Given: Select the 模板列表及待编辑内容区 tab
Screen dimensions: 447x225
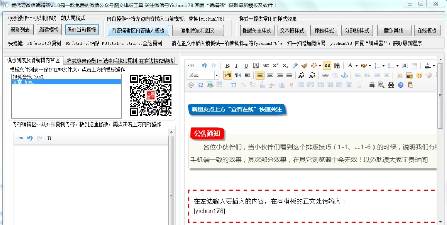Looking at the screenshot, I should (x=33, y=60).
